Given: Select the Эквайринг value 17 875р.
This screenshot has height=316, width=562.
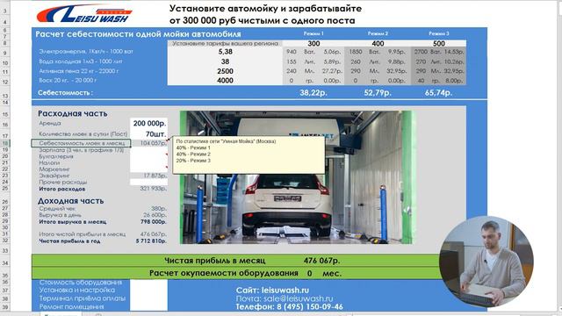Looking at the screenshot, I should click(x=148, y=176).
